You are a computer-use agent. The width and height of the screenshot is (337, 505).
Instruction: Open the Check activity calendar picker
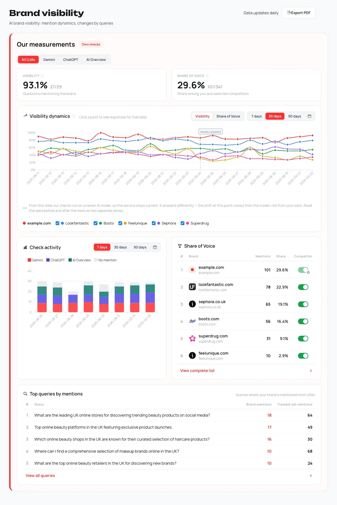click(x=155, y=247)
